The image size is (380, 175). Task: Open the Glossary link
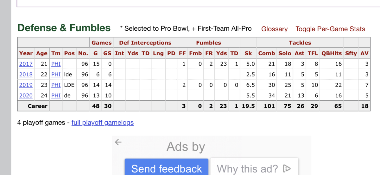click(x=274, y=29)
